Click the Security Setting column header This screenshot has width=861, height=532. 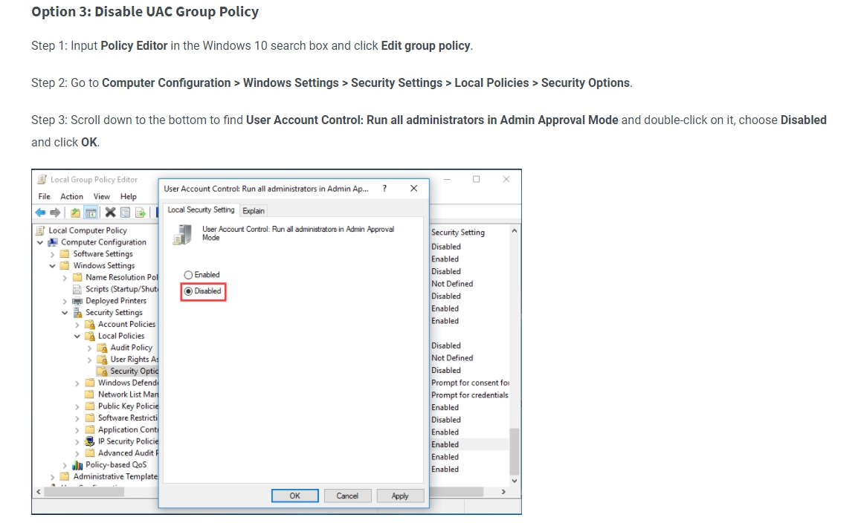coord(458,233)
